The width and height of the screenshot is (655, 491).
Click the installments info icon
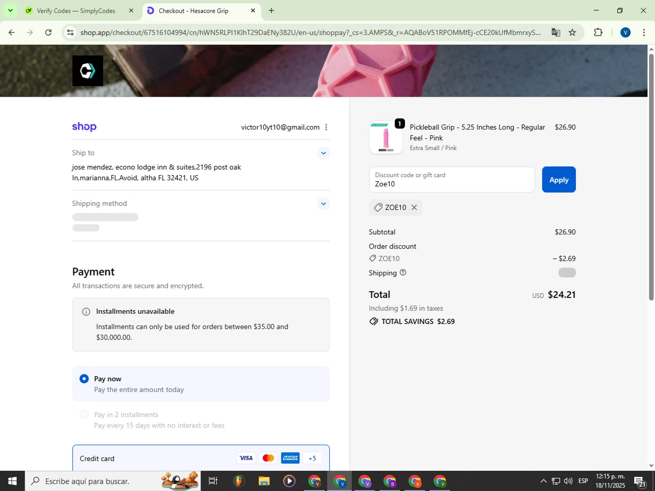tap(86, 312)
